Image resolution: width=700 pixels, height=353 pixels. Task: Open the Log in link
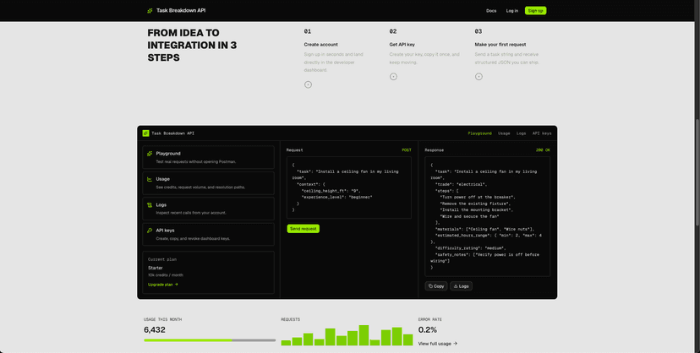pos(512,11)
